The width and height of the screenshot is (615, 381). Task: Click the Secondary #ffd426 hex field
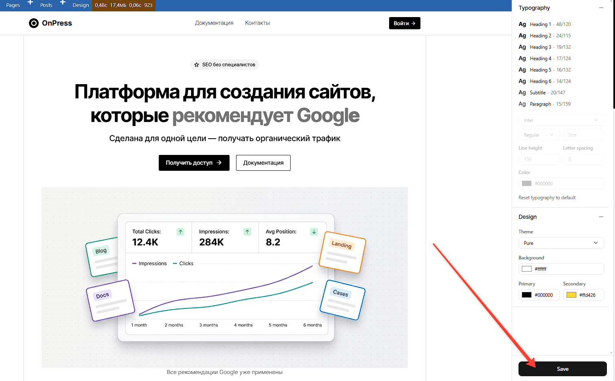584,295
